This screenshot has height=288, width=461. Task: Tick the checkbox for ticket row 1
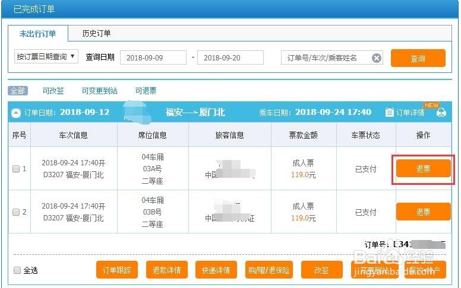tap(16, 169)
